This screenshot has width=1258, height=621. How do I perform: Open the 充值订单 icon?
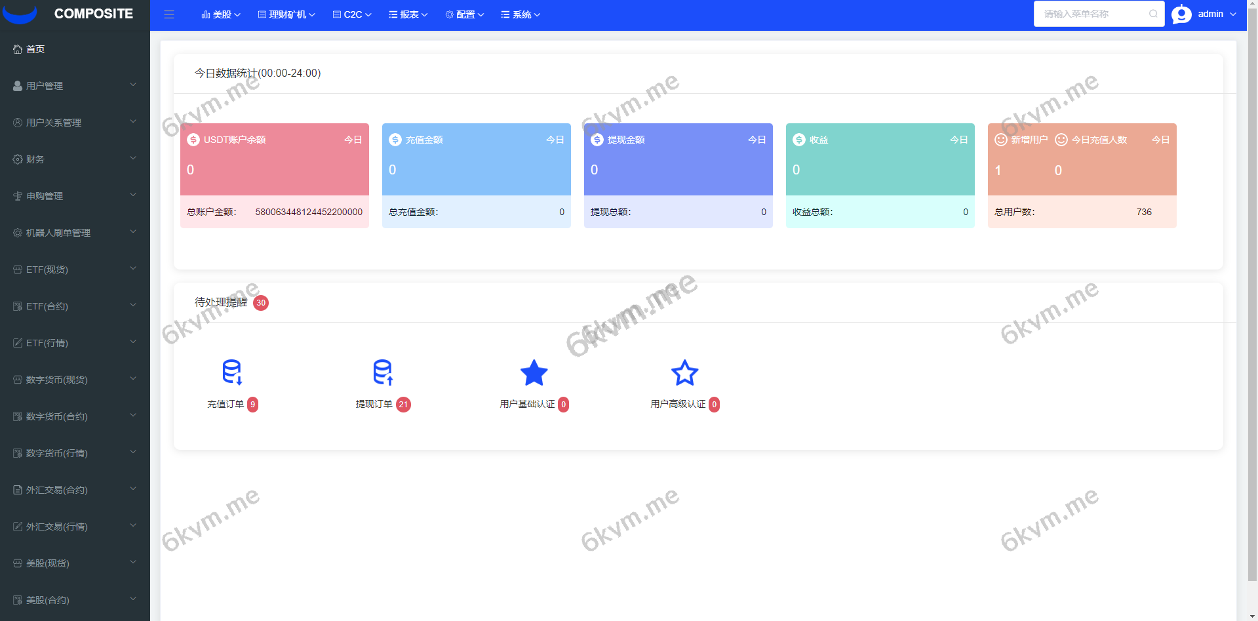pyautogui.click(x=231, y=372)
